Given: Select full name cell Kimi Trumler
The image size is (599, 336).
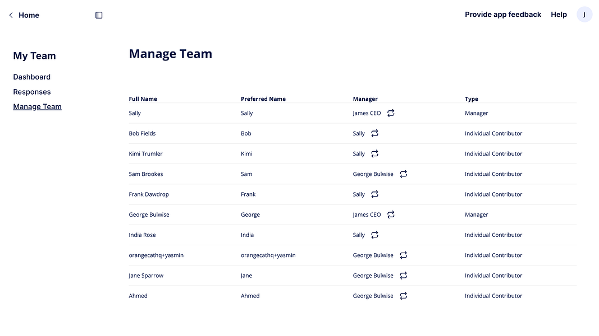Looking at the screenshot, I should point(145,153).
